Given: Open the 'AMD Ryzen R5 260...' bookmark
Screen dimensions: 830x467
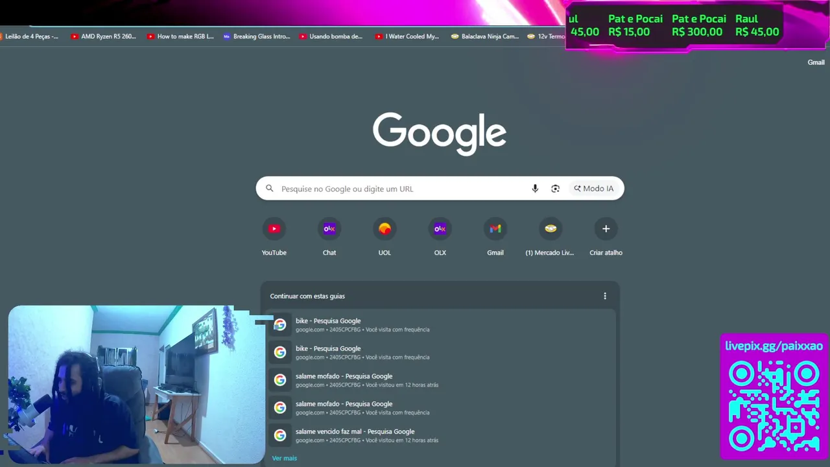Looking at the screenshot, I should click(104, 36).
